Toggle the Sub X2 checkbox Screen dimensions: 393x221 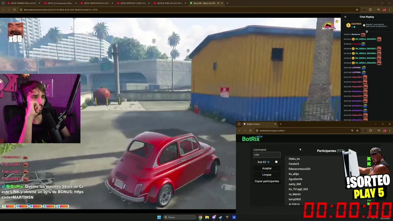coord(276,162)
